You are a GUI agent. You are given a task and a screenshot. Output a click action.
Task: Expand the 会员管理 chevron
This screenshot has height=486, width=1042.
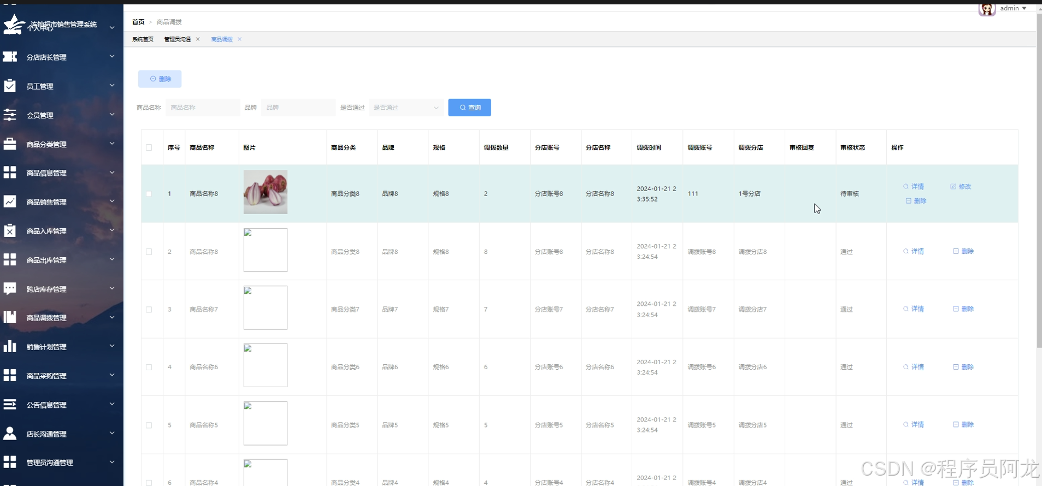[112, 114]
